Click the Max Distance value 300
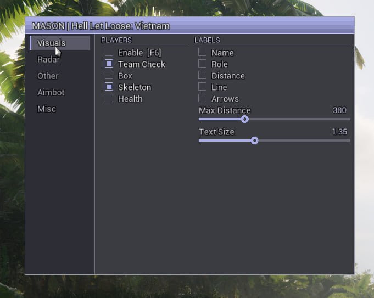Screen dimensions: 374x298 tap(339, 110)
